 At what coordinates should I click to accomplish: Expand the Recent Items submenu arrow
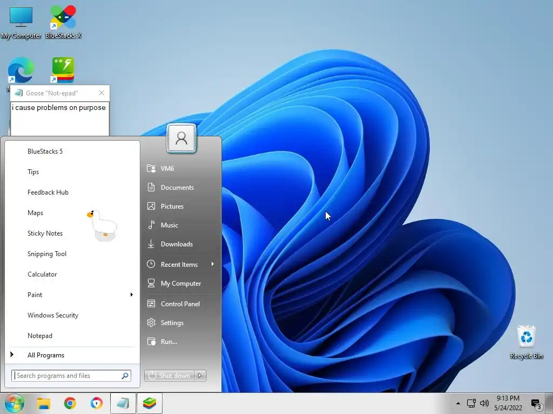coord(213,264)
